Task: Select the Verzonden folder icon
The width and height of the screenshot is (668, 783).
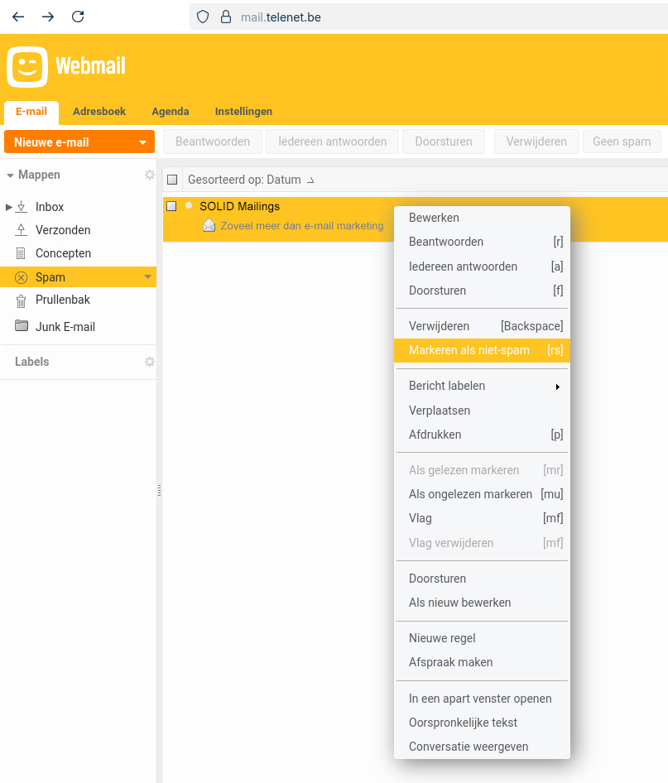Action: (22, 230)
